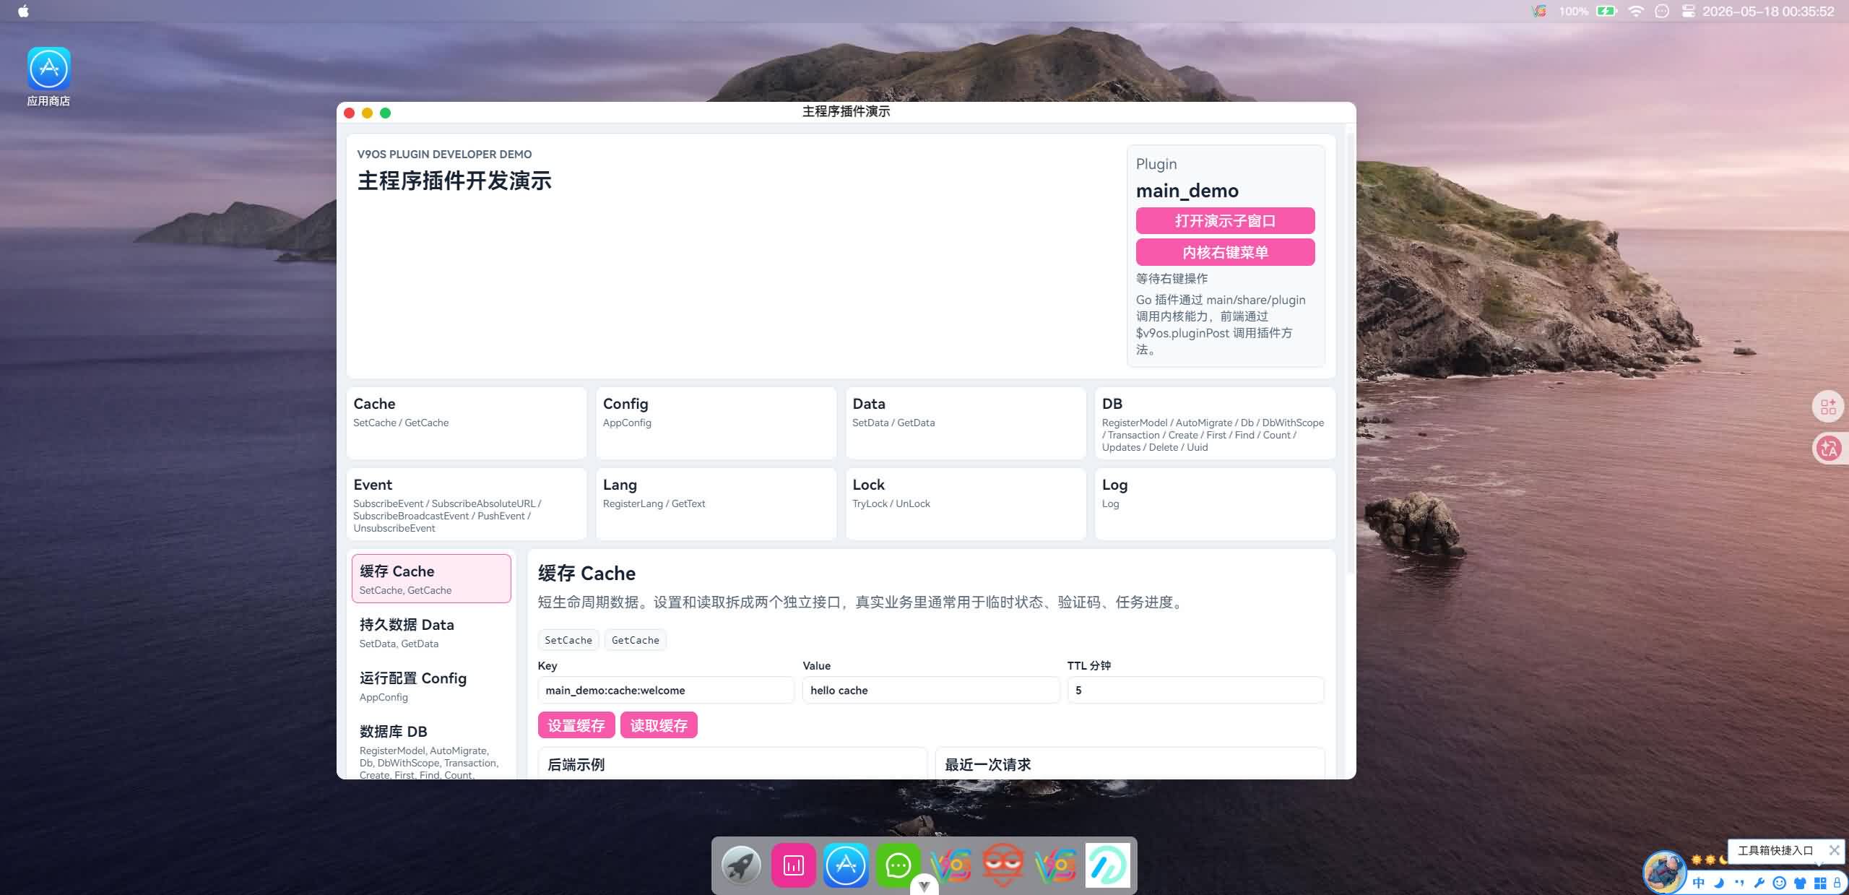Click the SetCache tag chip
The image size is (1849, 895).
point(568,640)
